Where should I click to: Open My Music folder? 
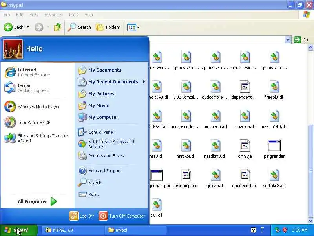click(93, 105)
